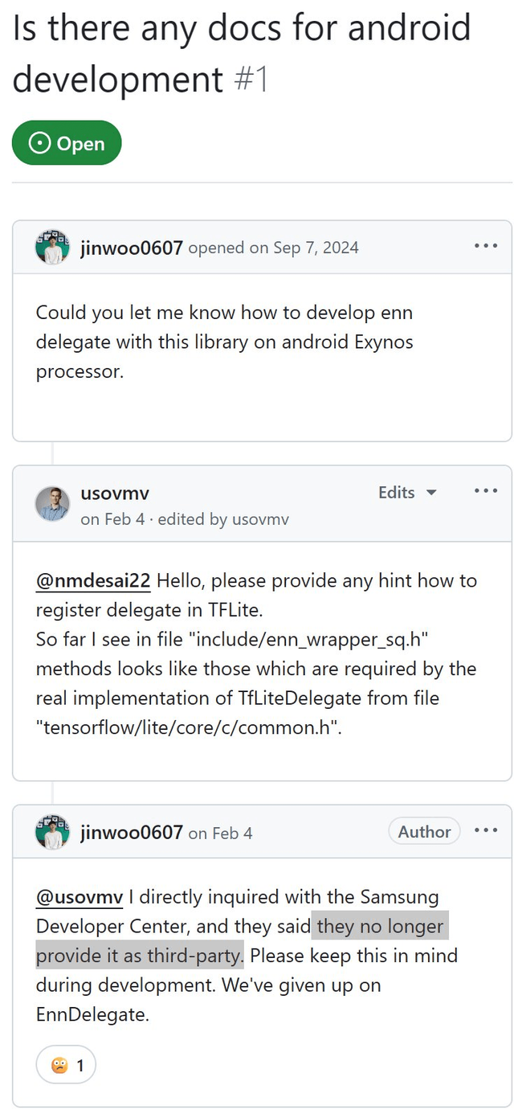Click jinwoo0607's avatar beside the Author badge
This screenshot has height=1114, width=514.
(52, 833)
